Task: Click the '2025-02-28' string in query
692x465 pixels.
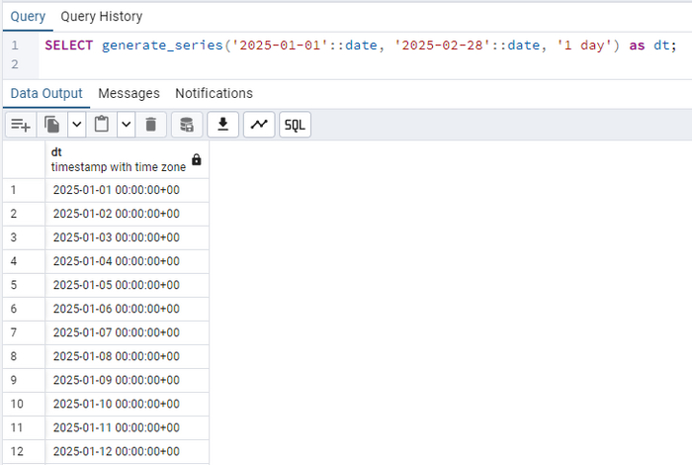Action: (x=443, y=46)
